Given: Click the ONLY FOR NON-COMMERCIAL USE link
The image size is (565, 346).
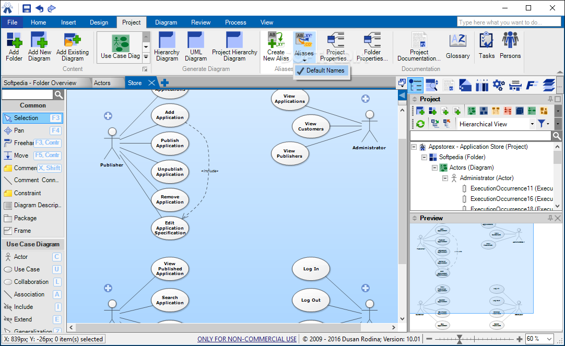Looking at the screenshot, I should [x=247, y=339].
